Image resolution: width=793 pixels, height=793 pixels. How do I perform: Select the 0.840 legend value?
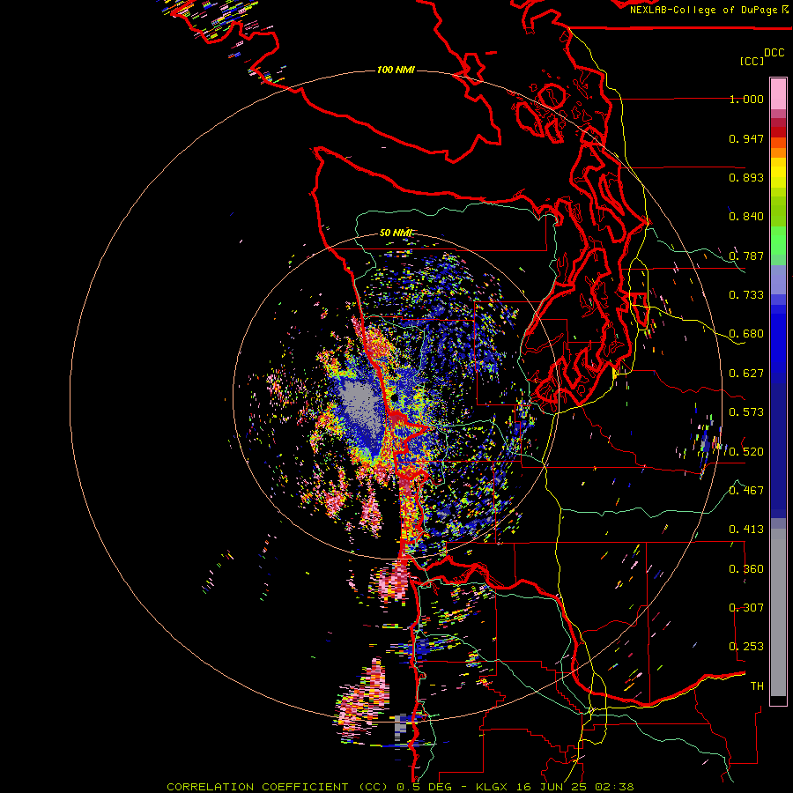click(746, 217)
